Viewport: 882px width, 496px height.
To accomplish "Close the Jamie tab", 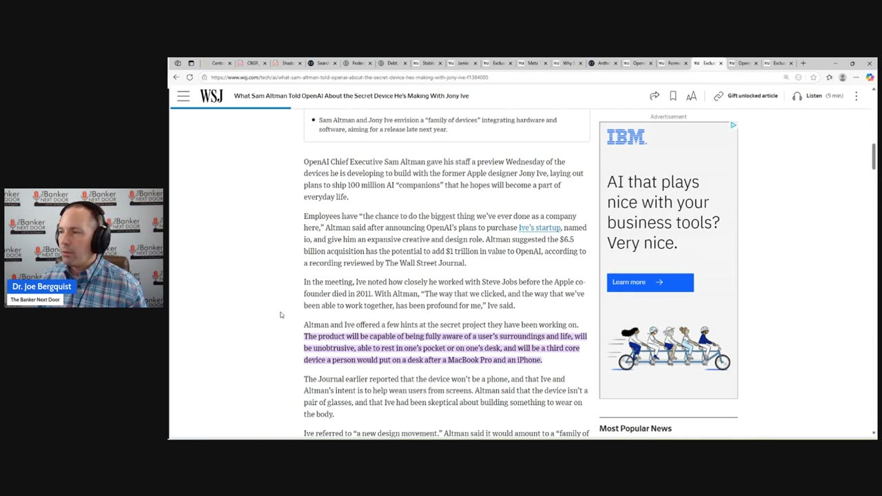I will pos(475,63).
